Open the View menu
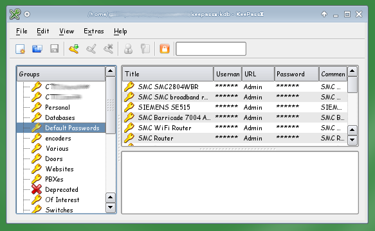375x231 pixels. (66, 31)
